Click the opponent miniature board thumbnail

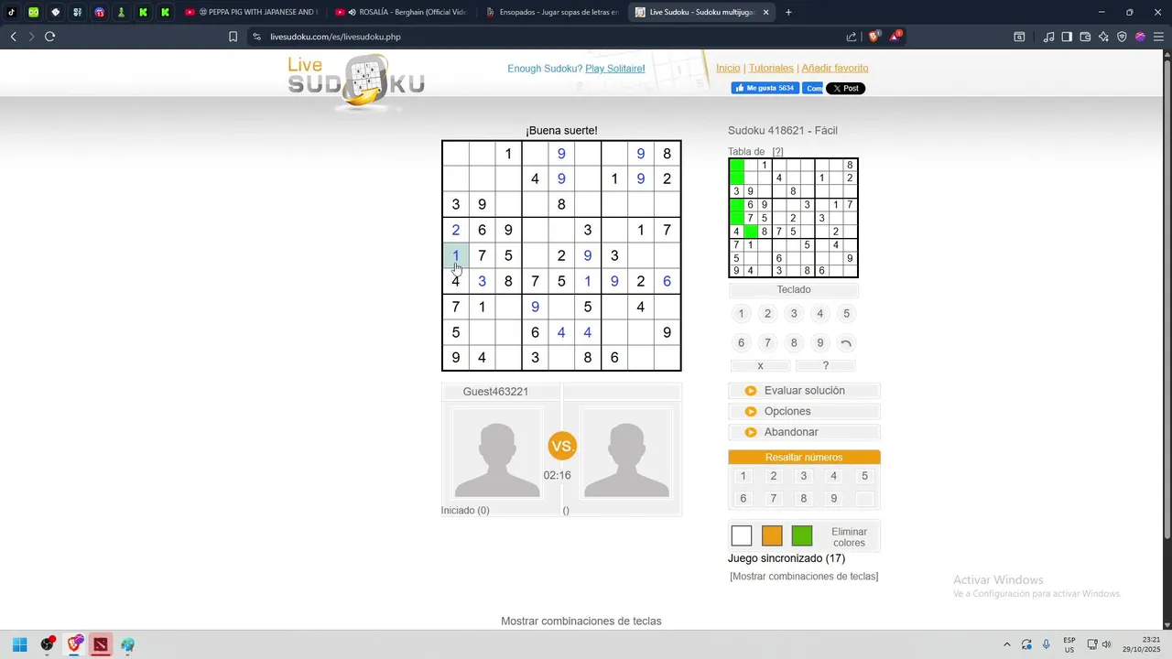pyautogui.click(x=793, y=218)
